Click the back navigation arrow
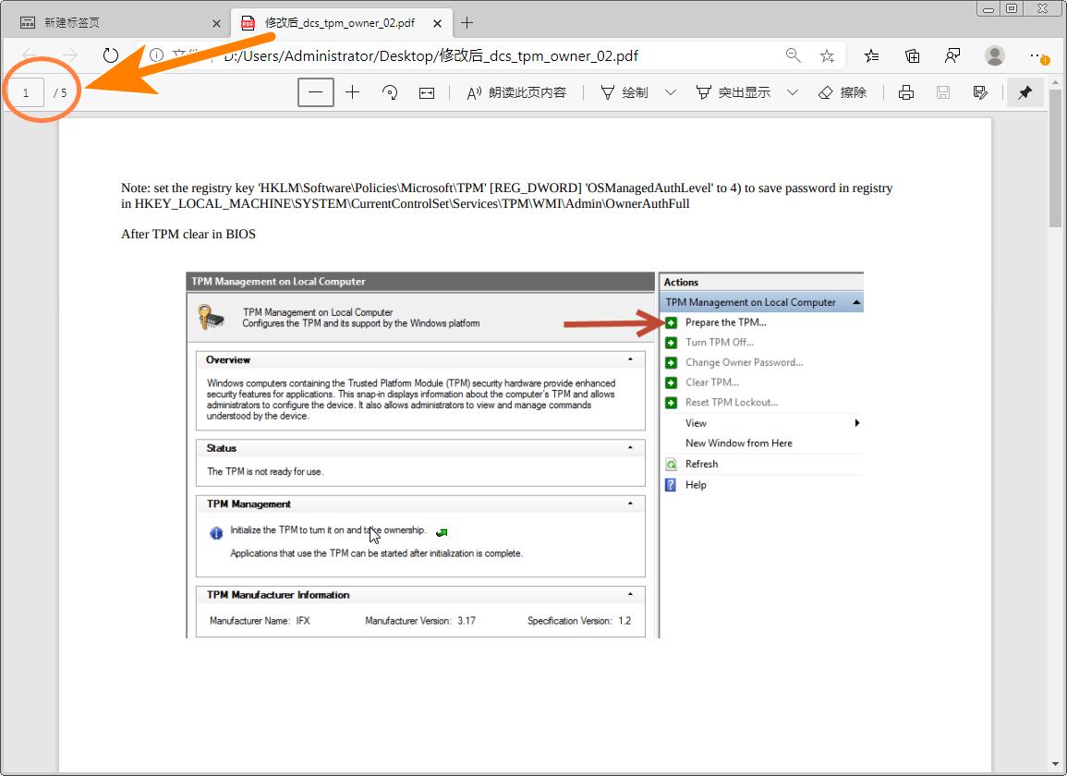 (x=30, y=55)
